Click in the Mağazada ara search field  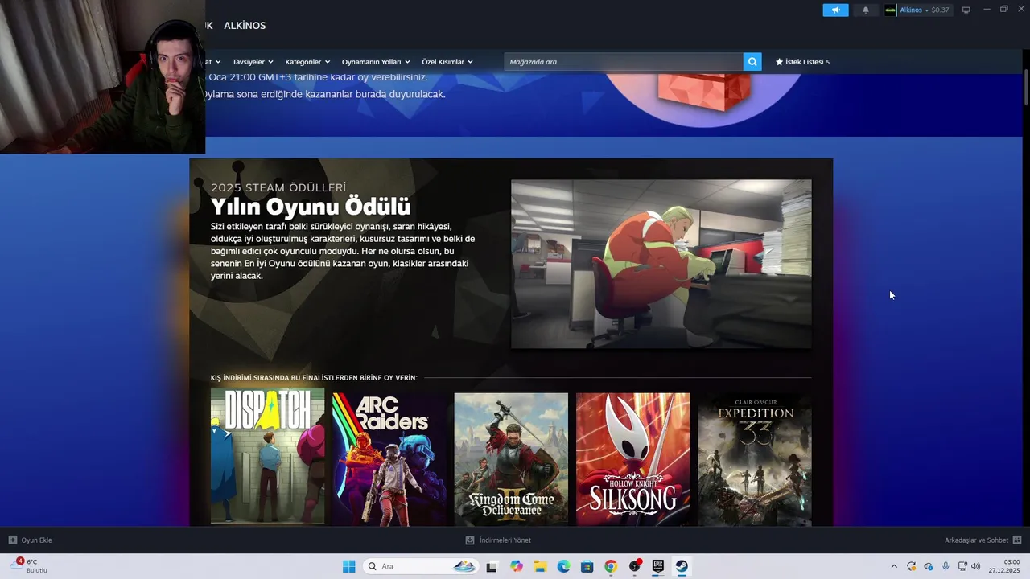click(x=624, y=62)
